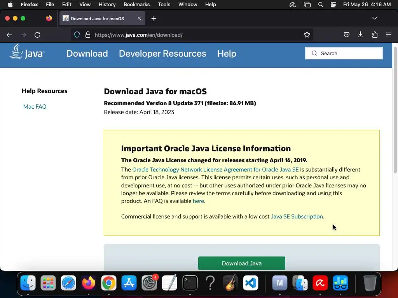Open the Pocket save icon
398x298 pixels.
coord(346,35)
